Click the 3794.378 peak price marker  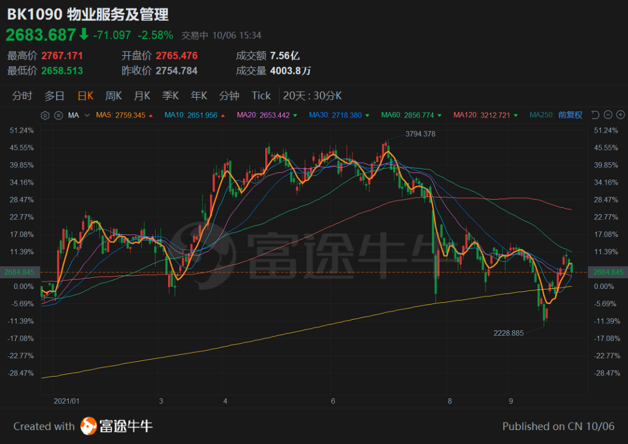(x=420, y=134)
